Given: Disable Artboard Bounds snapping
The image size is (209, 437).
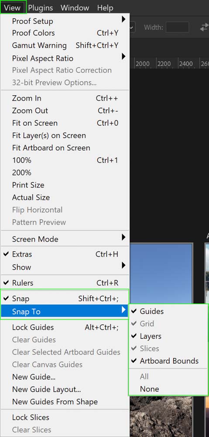Looking at the screenshot, I should [168, 361].
